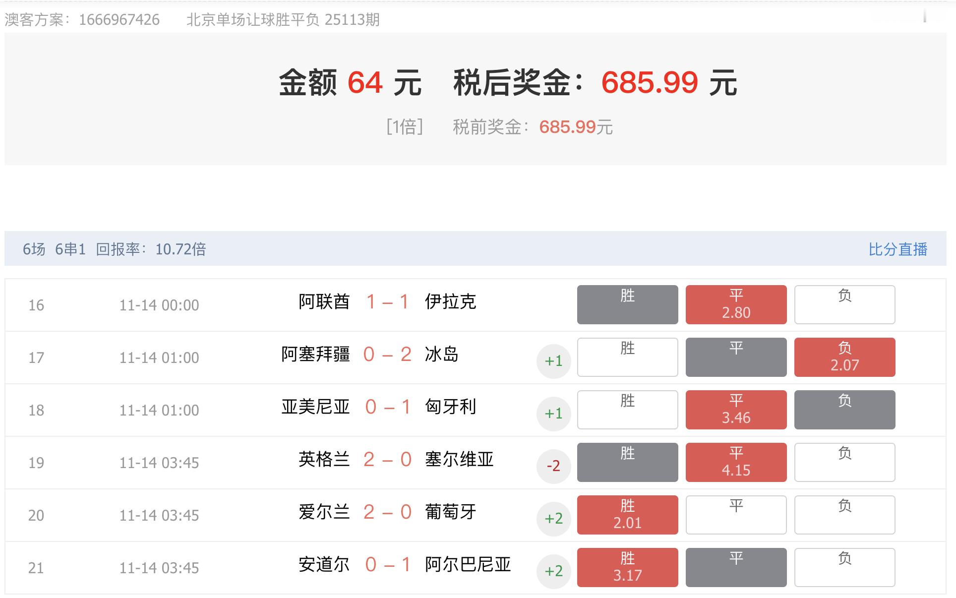Click the plan number 1666967426
Screen dimensions: 956x598
119,20
